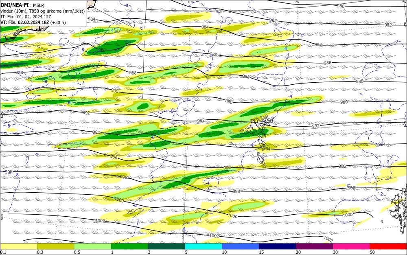Screen dimensions: 407x255
Task: Click the red 50+ legend swatch
Action: point(388,246)
